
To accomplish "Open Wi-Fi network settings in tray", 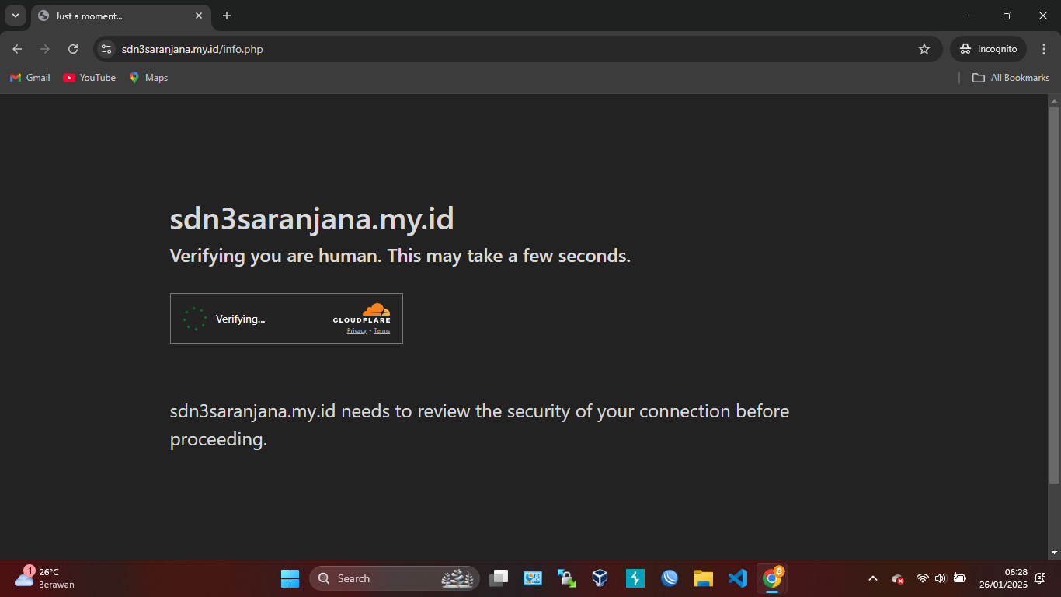I will pyautogui.click(x=923, y=578).
